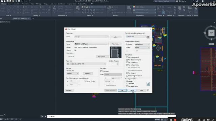
Task: Click the PDF Options... button
Action: (x=102, y=56)
